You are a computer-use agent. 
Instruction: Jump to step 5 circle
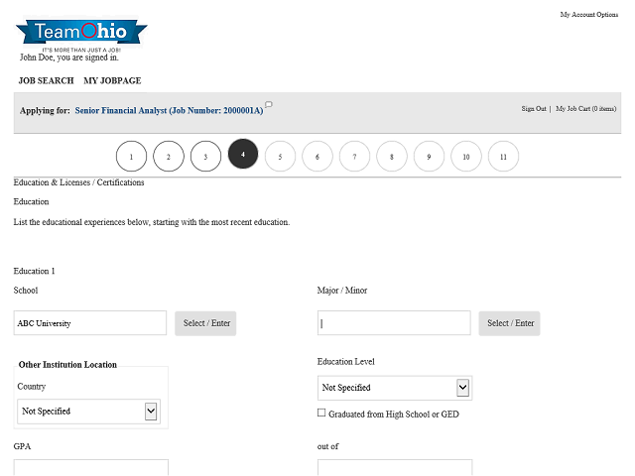point(280,157)
